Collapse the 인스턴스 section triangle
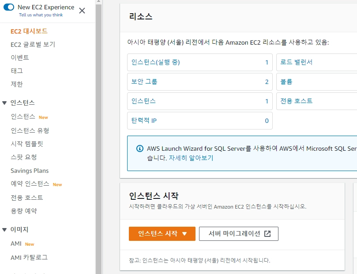Screen dimensions: 357x274 4,103
